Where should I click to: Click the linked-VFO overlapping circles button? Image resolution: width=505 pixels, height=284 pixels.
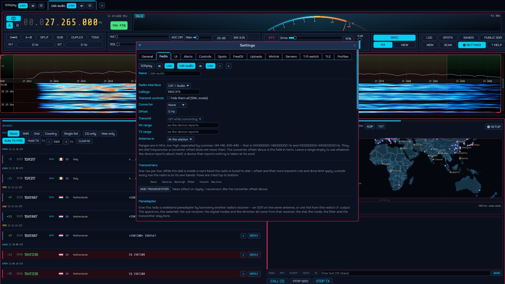click(14, 18)
